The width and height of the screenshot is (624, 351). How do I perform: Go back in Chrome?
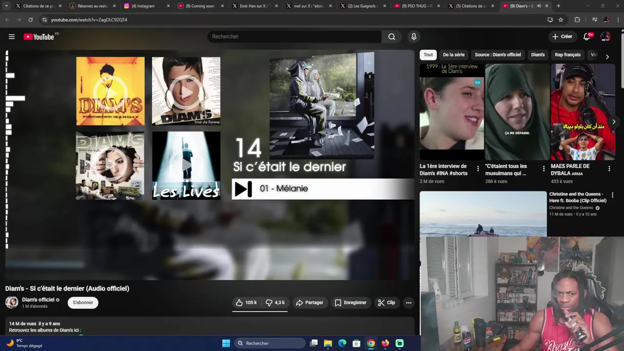tap(7, 19)
